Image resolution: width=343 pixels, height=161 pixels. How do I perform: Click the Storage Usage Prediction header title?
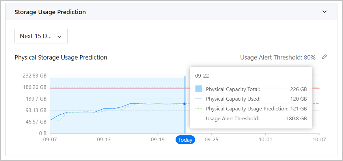point(50,12)
